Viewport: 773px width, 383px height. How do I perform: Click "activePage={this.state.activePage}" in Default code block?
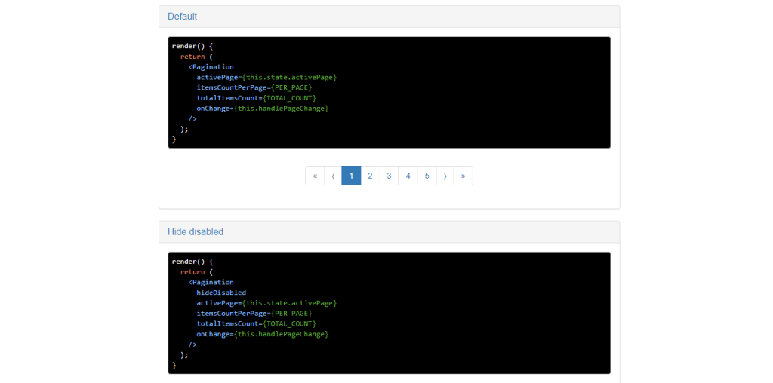pyautogui.click(x=266, y=78)
